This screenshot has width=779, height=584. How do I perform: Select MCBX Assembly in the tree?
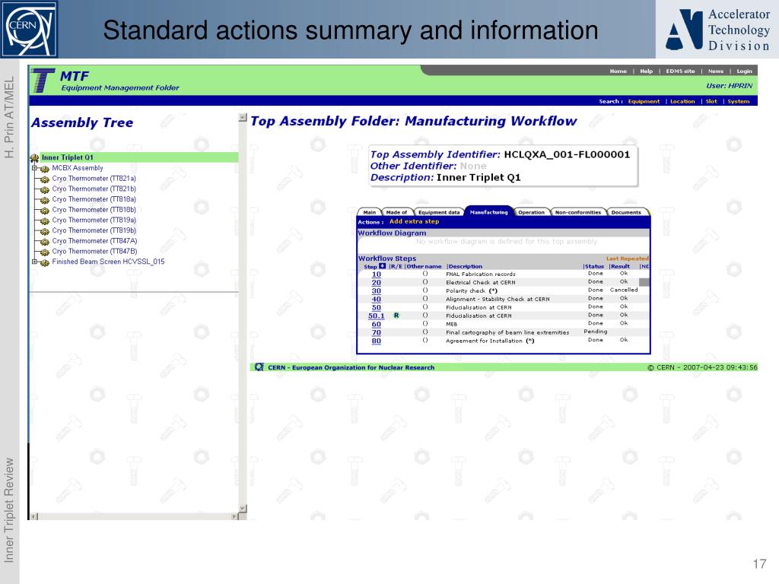click(77, 168)
